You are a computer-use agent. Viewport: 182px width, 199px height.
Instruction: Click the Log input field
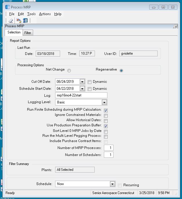tap(81, 95)
